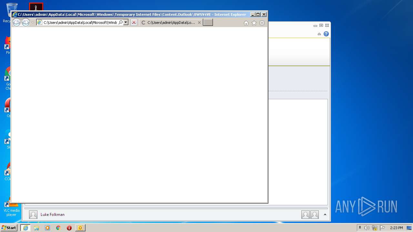Click the address bar search magnifier
The width and height of the screenshot is (413, 232).
tap(121, 22)
